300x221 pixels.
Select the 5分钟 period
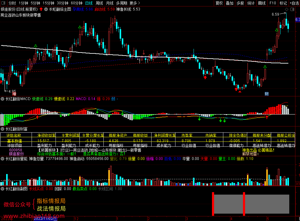(x=35, y=3)
